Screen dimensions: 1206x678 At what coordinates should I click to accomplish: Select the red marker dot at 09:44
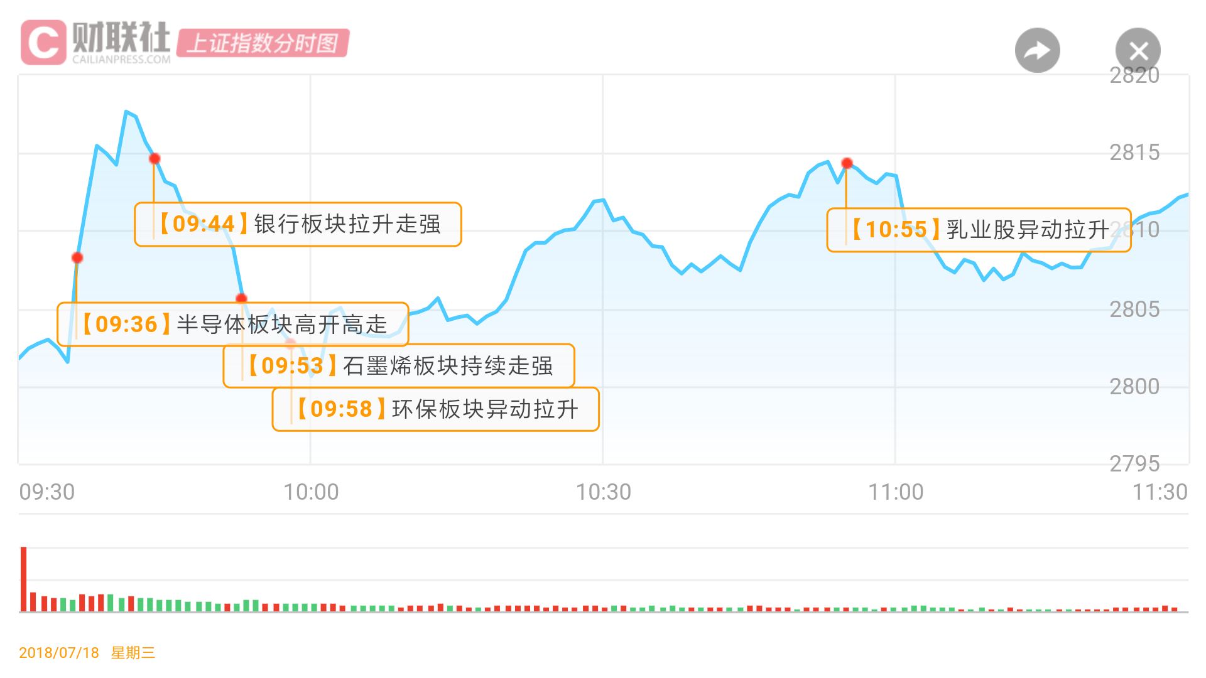pyautogui.click(x=155, y=158)
